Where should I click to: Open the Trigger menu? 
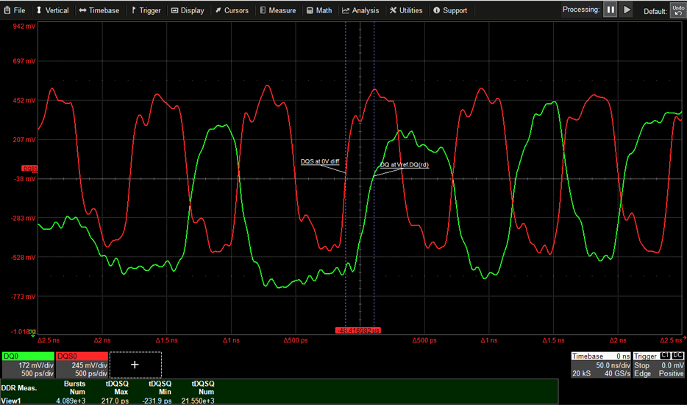146,10
